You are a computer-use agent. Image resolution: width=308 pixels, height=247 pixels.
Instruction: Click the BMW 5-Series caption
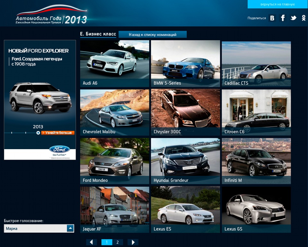coord(167,83)
